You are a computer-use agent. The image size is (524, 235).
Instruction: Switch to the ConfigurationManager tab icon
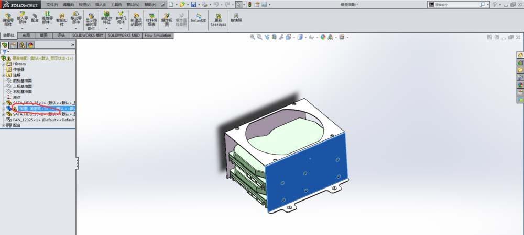[x=22, y=45]
